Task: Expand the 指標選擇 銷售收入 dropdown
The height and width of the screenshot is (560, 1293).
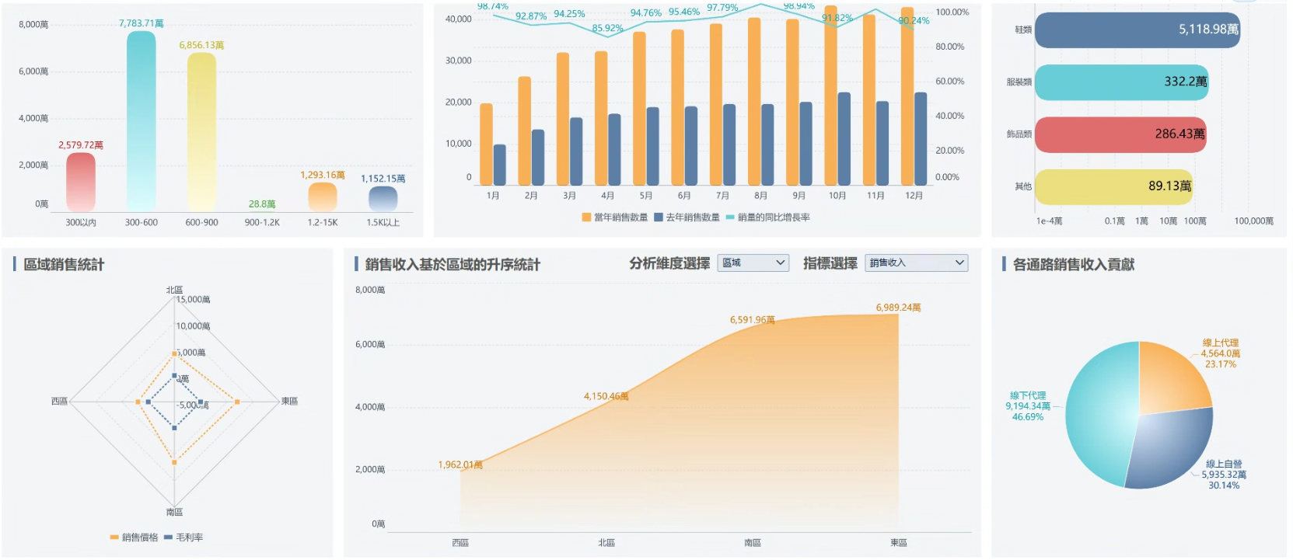Action: pos(916,263)
